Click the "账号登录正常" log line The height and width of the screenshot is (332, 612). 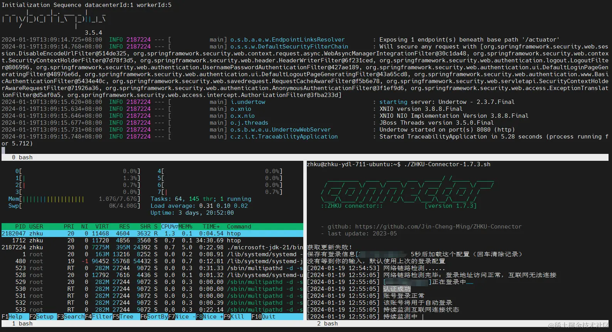tap(404, 296)
